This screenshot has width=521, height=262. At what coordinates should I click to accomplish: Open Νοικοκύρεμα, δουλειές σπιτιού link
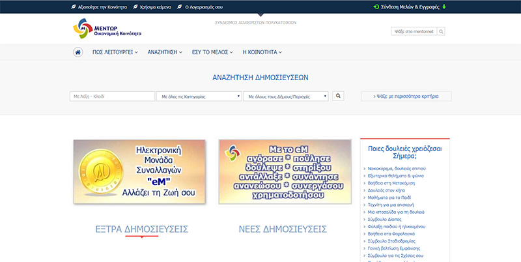click(x=397, y=169)
